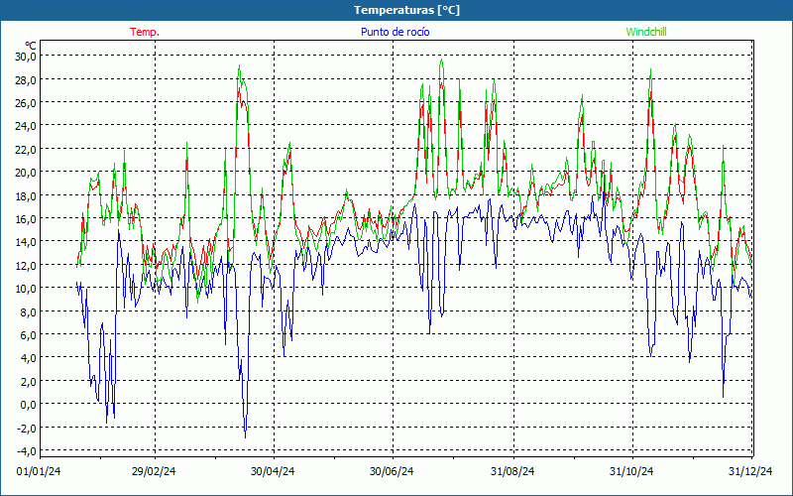This screenshot has width=793, height=496.
Task: Click the 8,0 y-axis value
Action: 28,311
